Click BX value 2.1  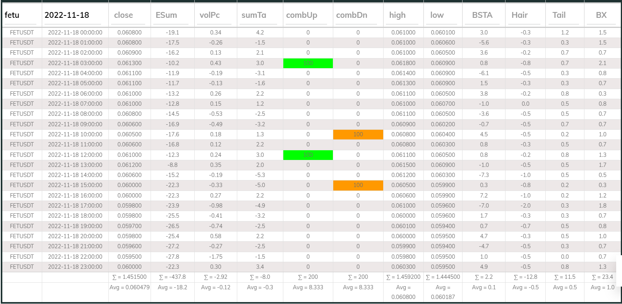point(602,63)
